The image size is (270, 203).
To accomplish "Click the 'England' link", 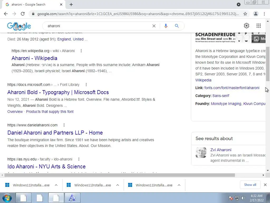I will [64, 39].
